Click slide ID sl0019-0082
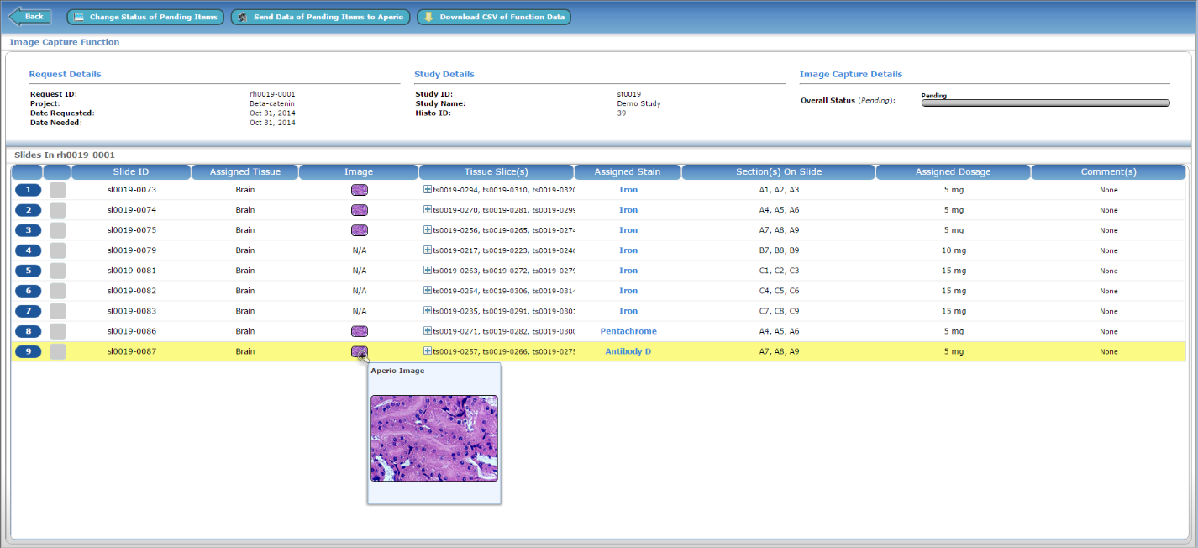Viewport: 1198px width, 548px height. tap(132, 291)
